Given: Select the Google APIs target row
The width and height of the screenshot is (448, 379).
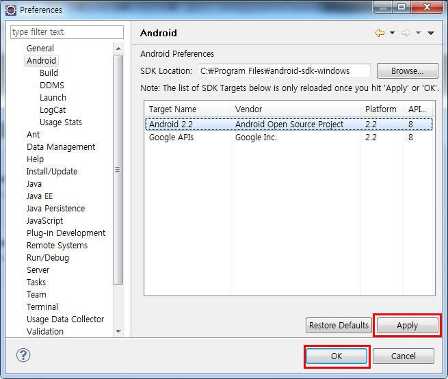Looking at the screenshot, I should coord(289,138).
